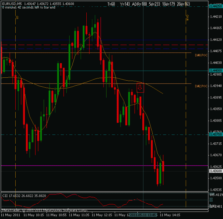This screenshot has height=219, width=223.
Task: Click the 1.43670 price axis label
Action: click(216, 155)
